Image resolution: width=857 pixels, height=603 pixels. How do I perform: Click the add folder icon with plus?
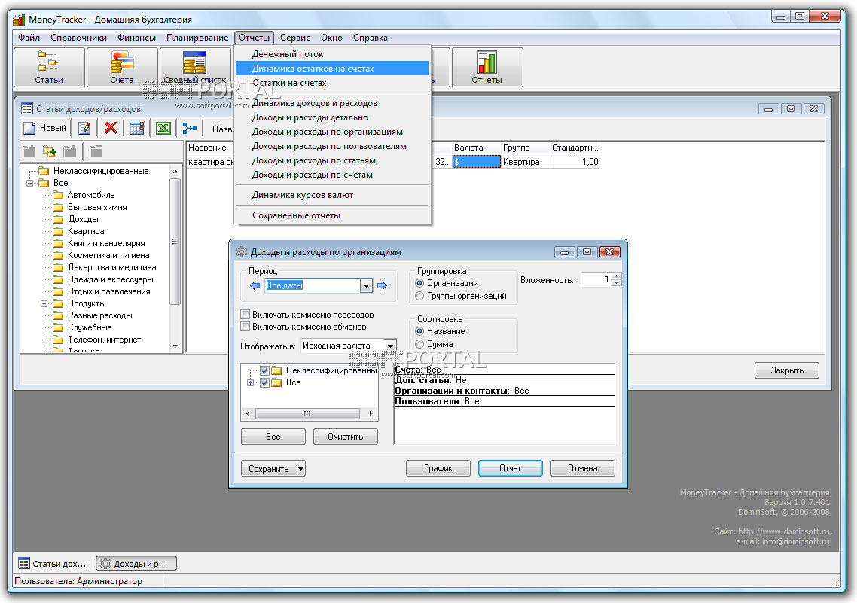49,151
